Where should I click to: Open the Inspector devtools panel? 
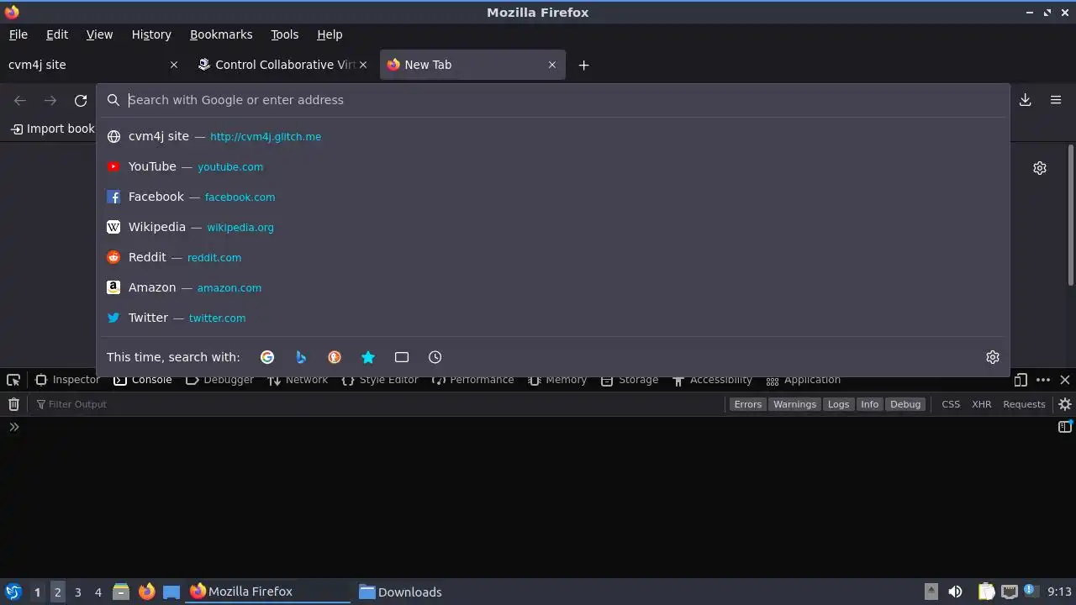(x=67, y=380)
